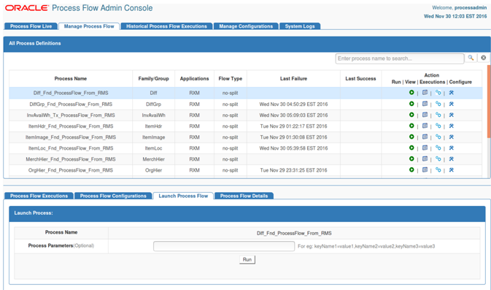
Task: Configure OrgHier_Fnd_ProcessFlow_From_RMS tools icon
Action: pyautogui.click(x=451, y=169)
